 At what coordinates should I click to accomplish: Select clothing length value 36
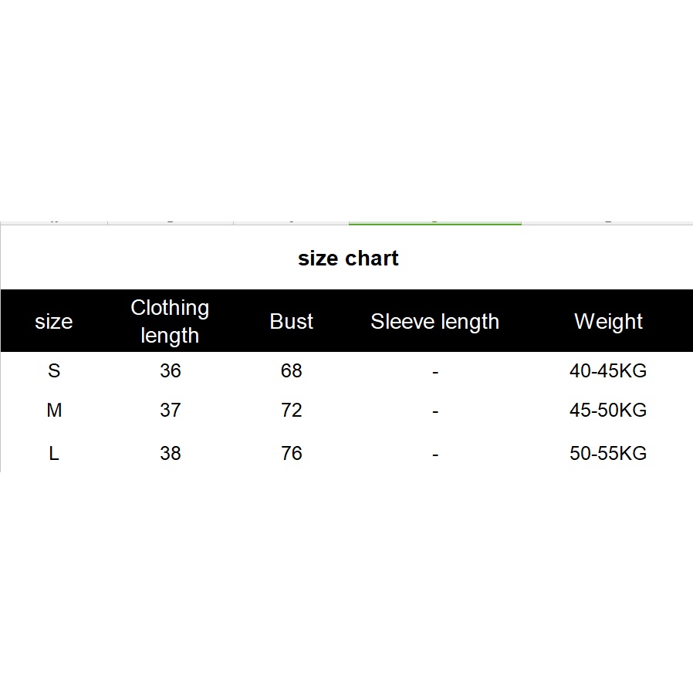pos(170,371)
